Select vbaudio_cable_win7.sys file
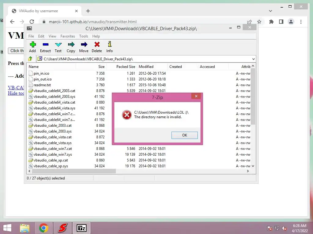The width and height of the screenshot is (313, 234). (53, 154)
